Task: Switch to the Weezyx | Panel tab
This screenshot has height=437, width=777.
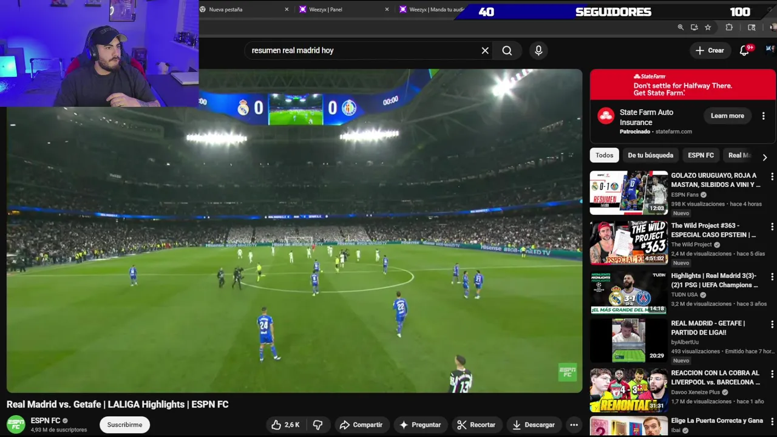Action: (343, 9)
